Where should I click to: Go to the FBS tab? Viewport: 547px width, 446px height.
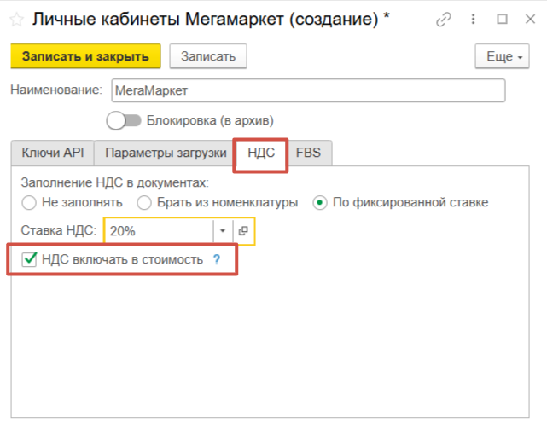[308, 153]
